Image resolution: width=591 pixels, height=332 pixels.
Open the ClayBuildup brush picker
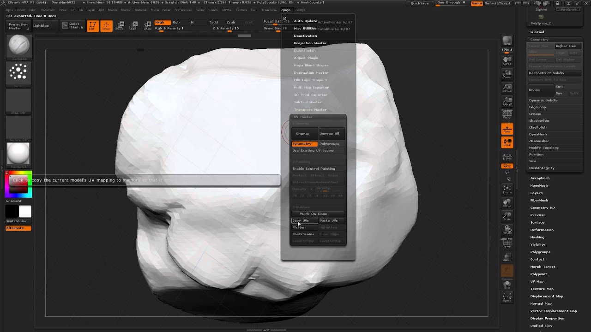click(18, 47)
